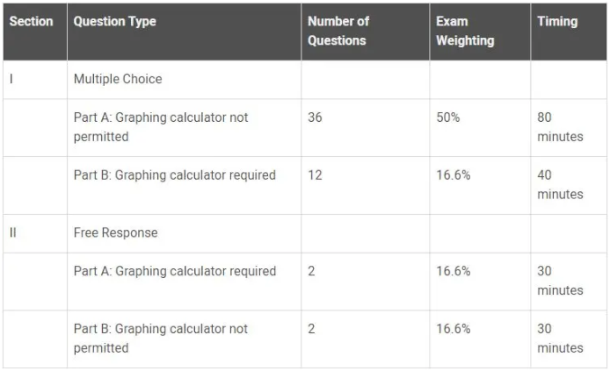Viewport: 610px width, 371px height.
Task: Select Multiple Choice Part B calculator required text
Action: tap(175, 175)
